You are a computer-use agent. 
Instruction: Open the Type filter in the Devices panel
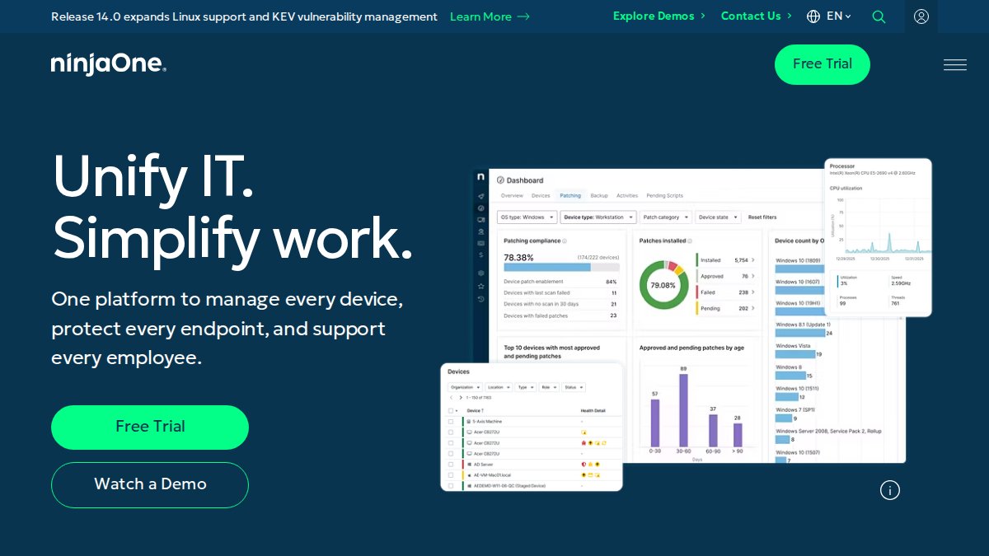coord(526,387)
